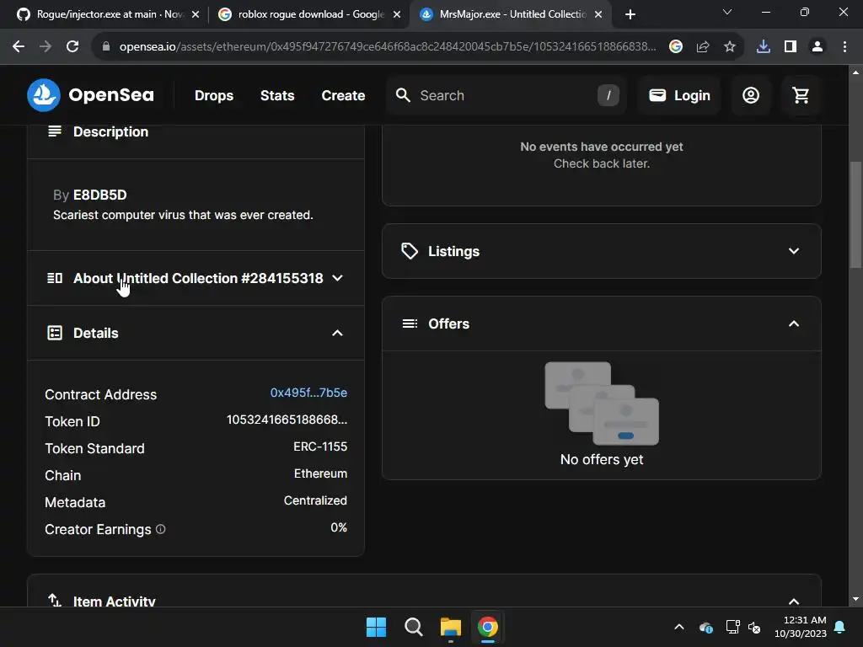The width and height of the screenshot is (863, 647).
Task: Click the date and time in taskbar
Action: click(x=801, y=627)
